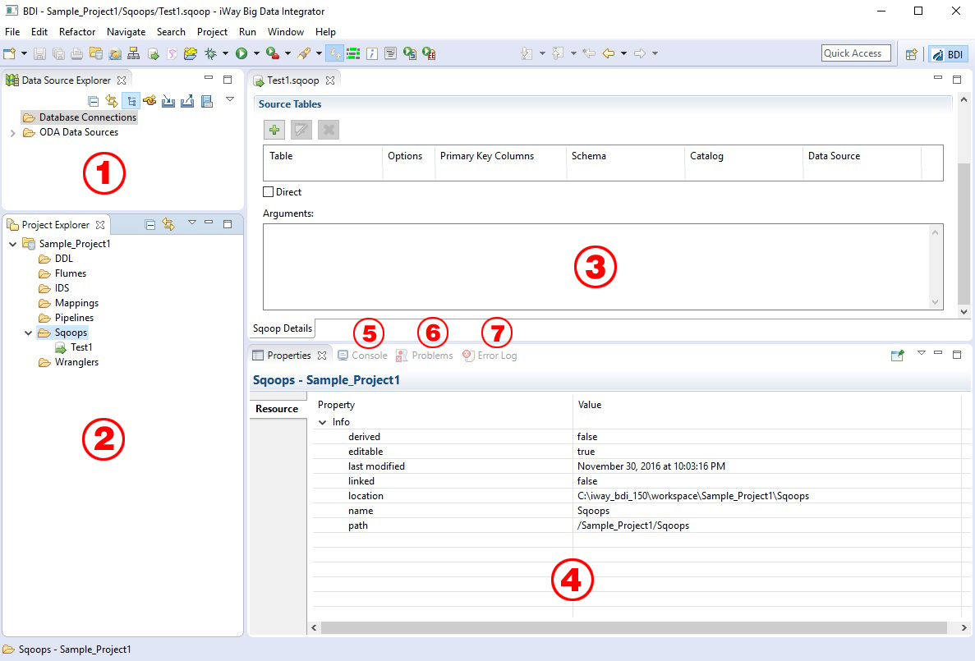This screenshot has width=975, height=661.
Task: Expand the ODA Data Sources node
Action: click(x=12, y=132)
